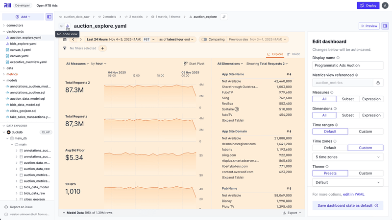Set Theme option to Custom
This screenshot has height=220, width=392.
pyautogui.click(x=365, y=173)
